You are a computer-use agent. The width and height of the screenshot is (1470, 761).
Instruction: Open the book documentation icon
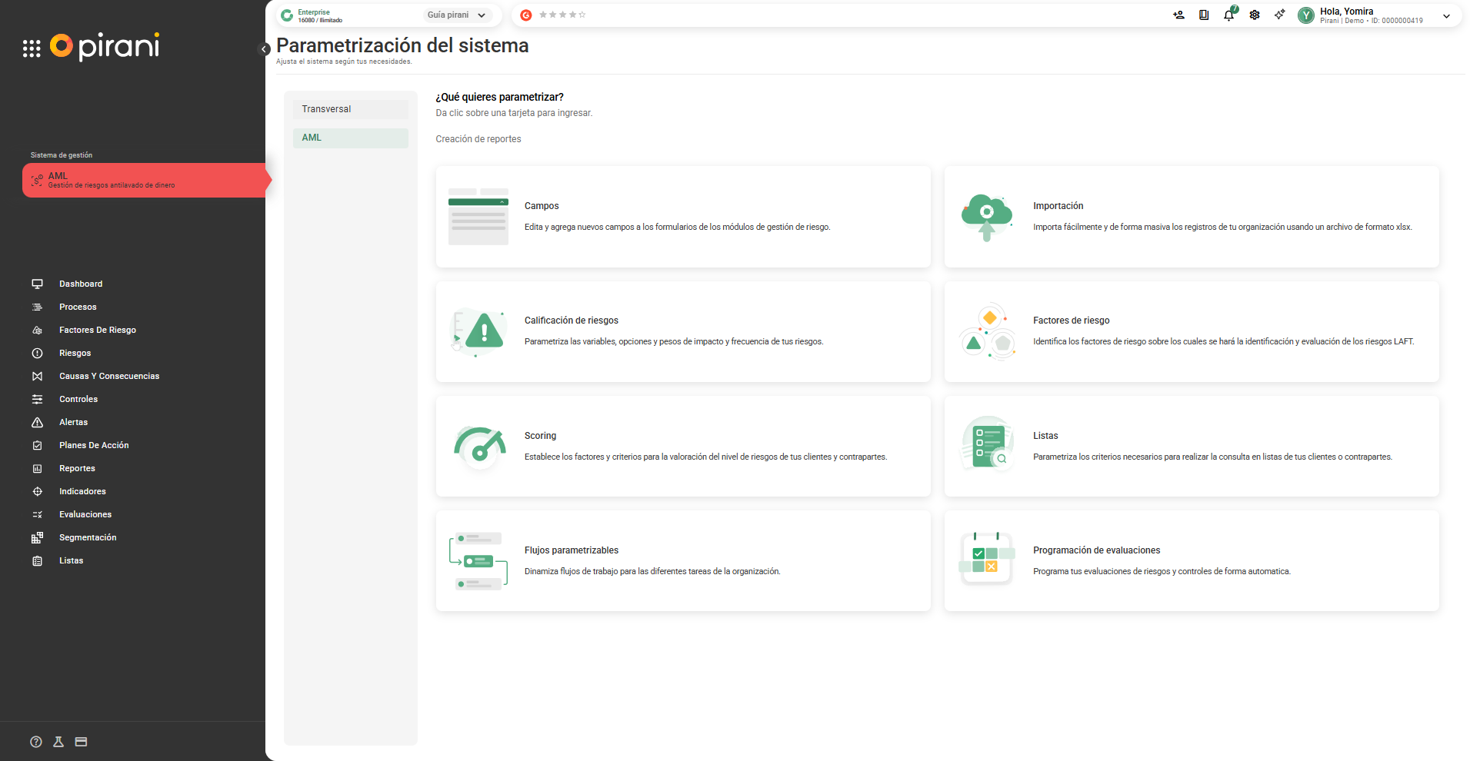click(x=1204, y=15)
